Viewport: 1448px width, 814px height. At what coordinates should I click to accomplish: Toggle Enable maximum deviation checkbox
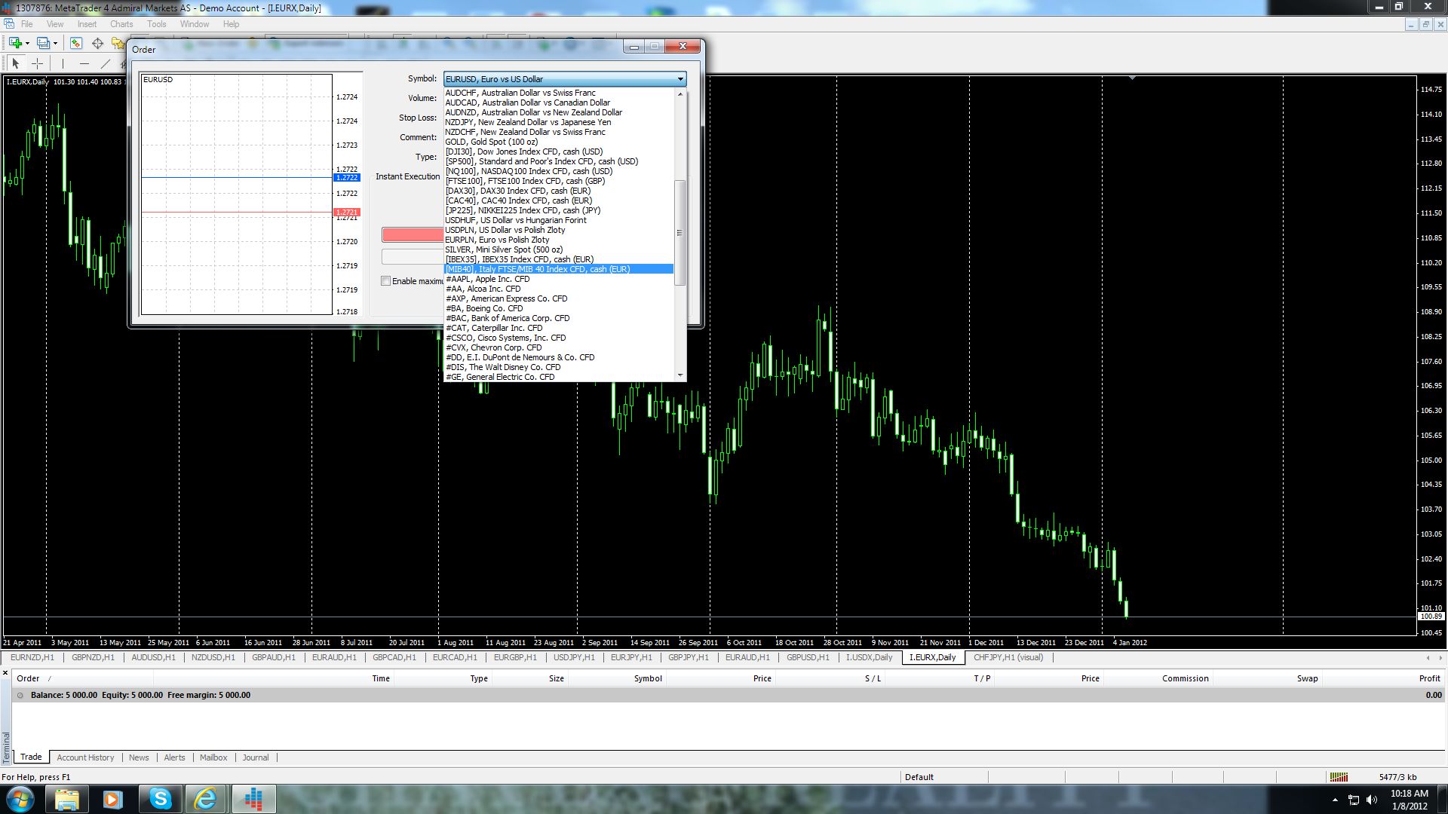tap(385, 281)
